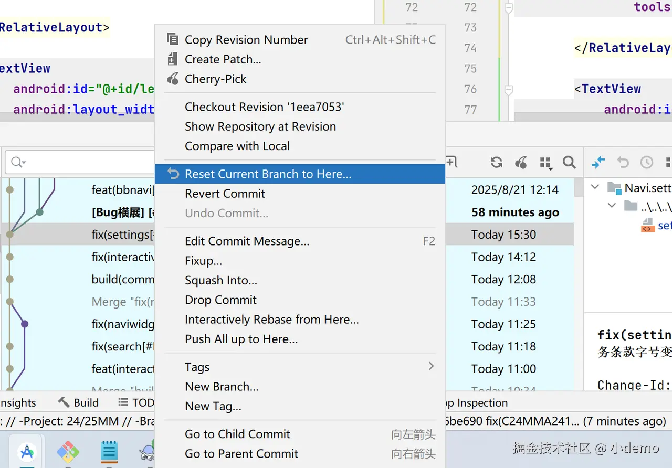Click the copy icon beside Copy Revision Number
Viewport: 672px width, 468px height.
(172, 39)
